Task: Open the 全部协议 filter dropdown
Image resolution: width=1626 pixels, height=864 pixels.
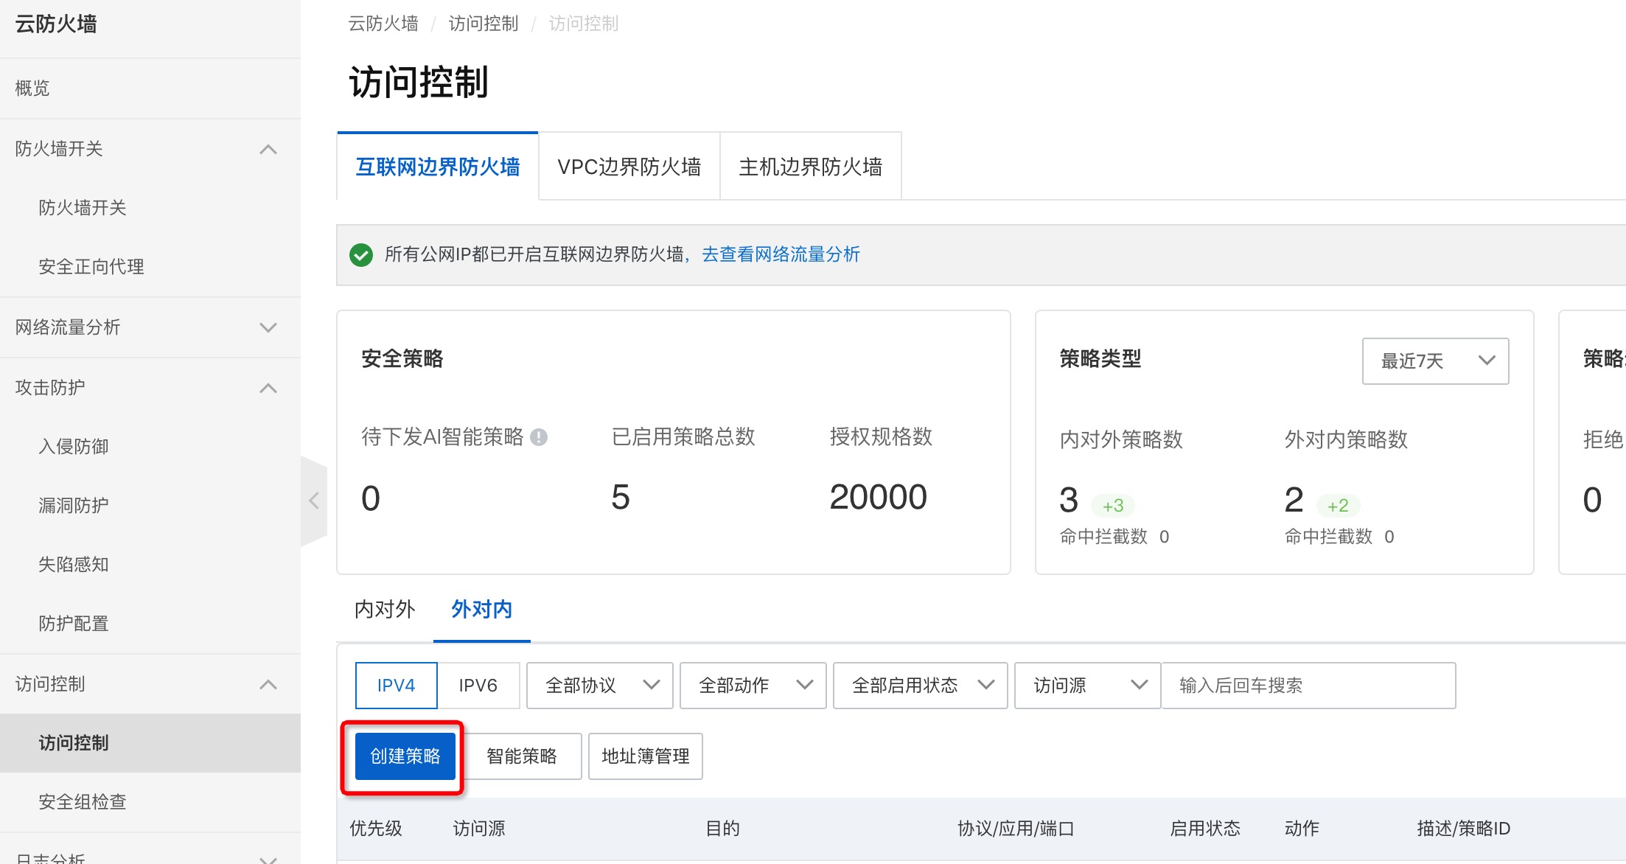Action: [x=599, y=686]
